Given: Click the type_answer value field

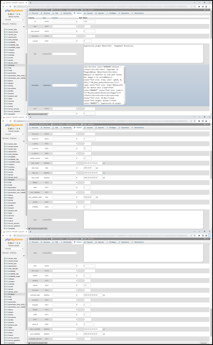Looking at the screenshot, I should 89,31.
